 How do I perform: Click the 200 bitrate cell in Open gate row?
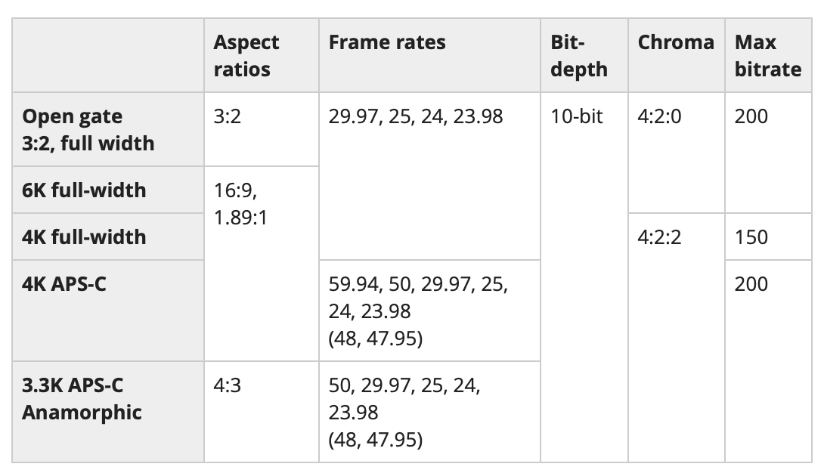[751, 117]
